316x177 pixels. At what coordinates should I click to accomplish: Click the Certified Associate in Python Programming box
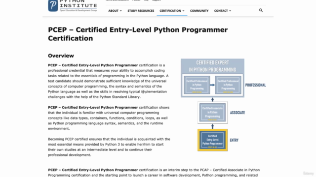pyautogui.click(x=213, y=113)
